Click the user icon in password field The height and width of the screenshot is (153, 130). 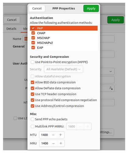pos(111,88)
